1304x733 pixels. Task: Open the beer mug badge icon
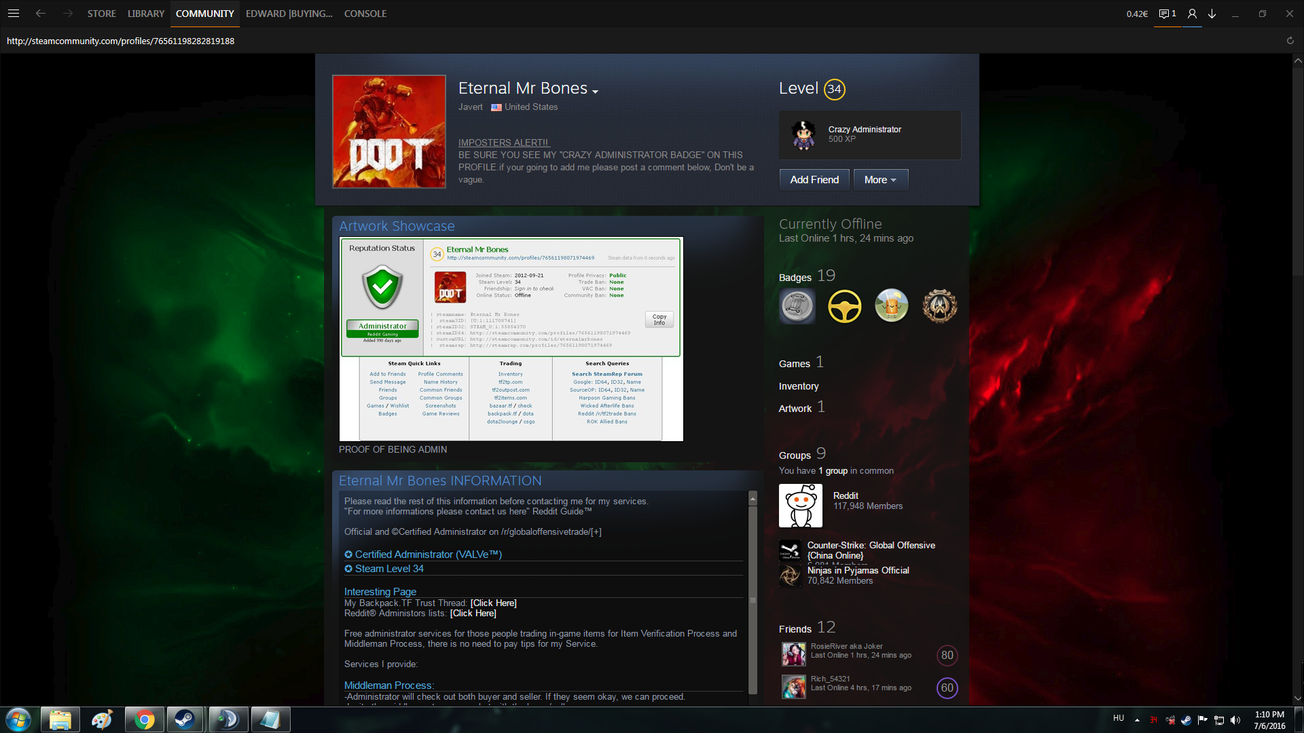[891, 306]
